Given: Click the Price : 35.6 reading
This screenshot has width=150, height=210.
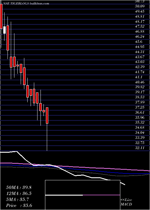Looking at the screenshot, I should pos(19,205).
